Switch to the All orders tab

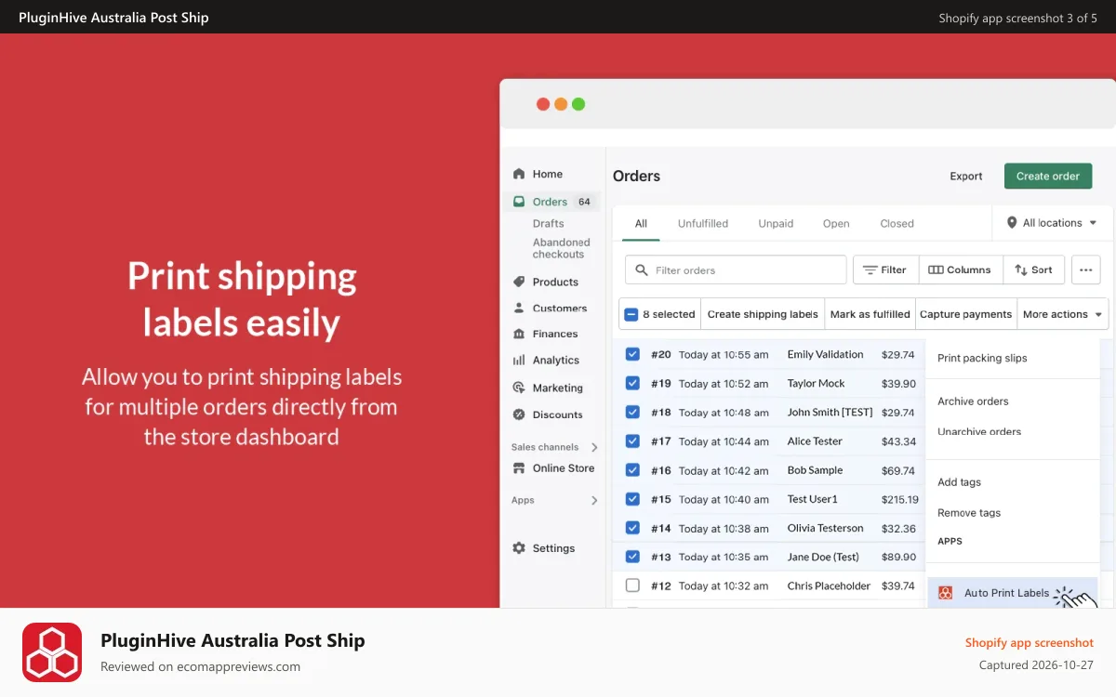pyautogui.click(x=641, y=223)
